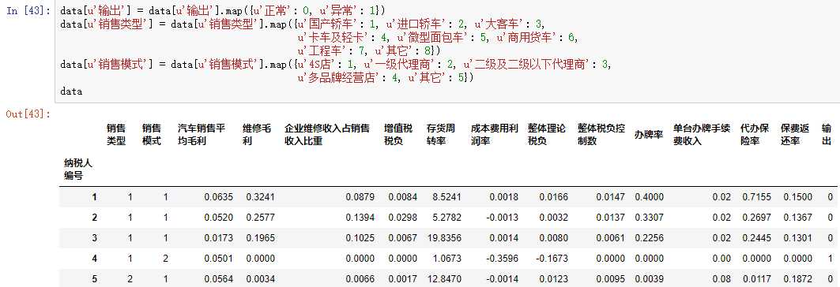Click the value 0.1301 in row 3
This screenshot has width=840, height=287.
797,238
